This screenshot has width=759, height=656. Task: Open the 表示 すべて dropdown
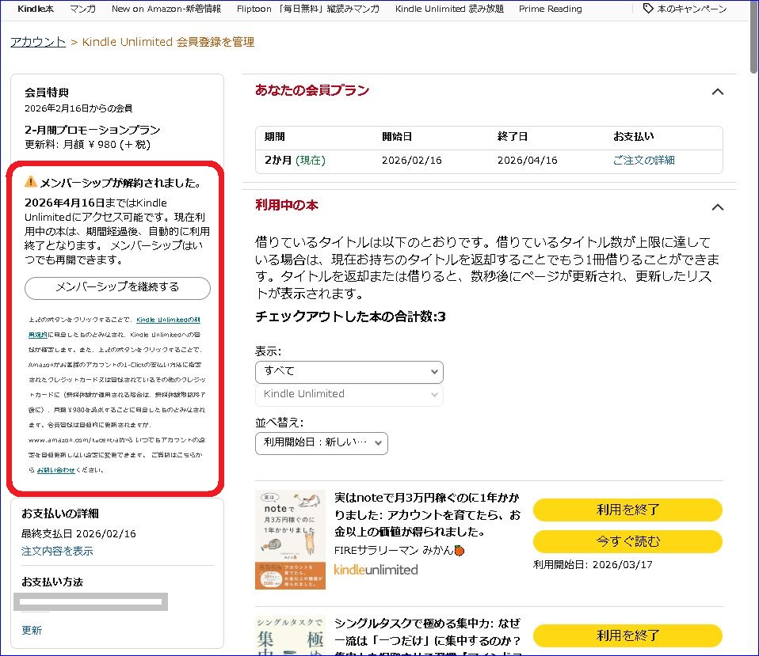click(349, 372)
